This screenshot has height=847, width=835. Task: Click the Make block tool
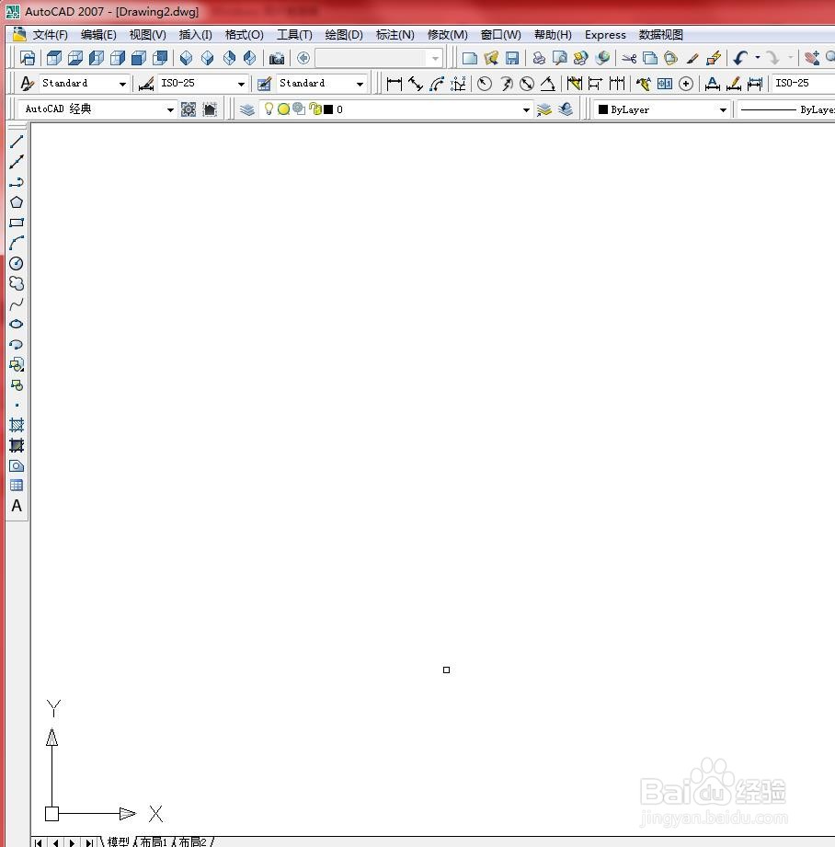pos(17,385)
